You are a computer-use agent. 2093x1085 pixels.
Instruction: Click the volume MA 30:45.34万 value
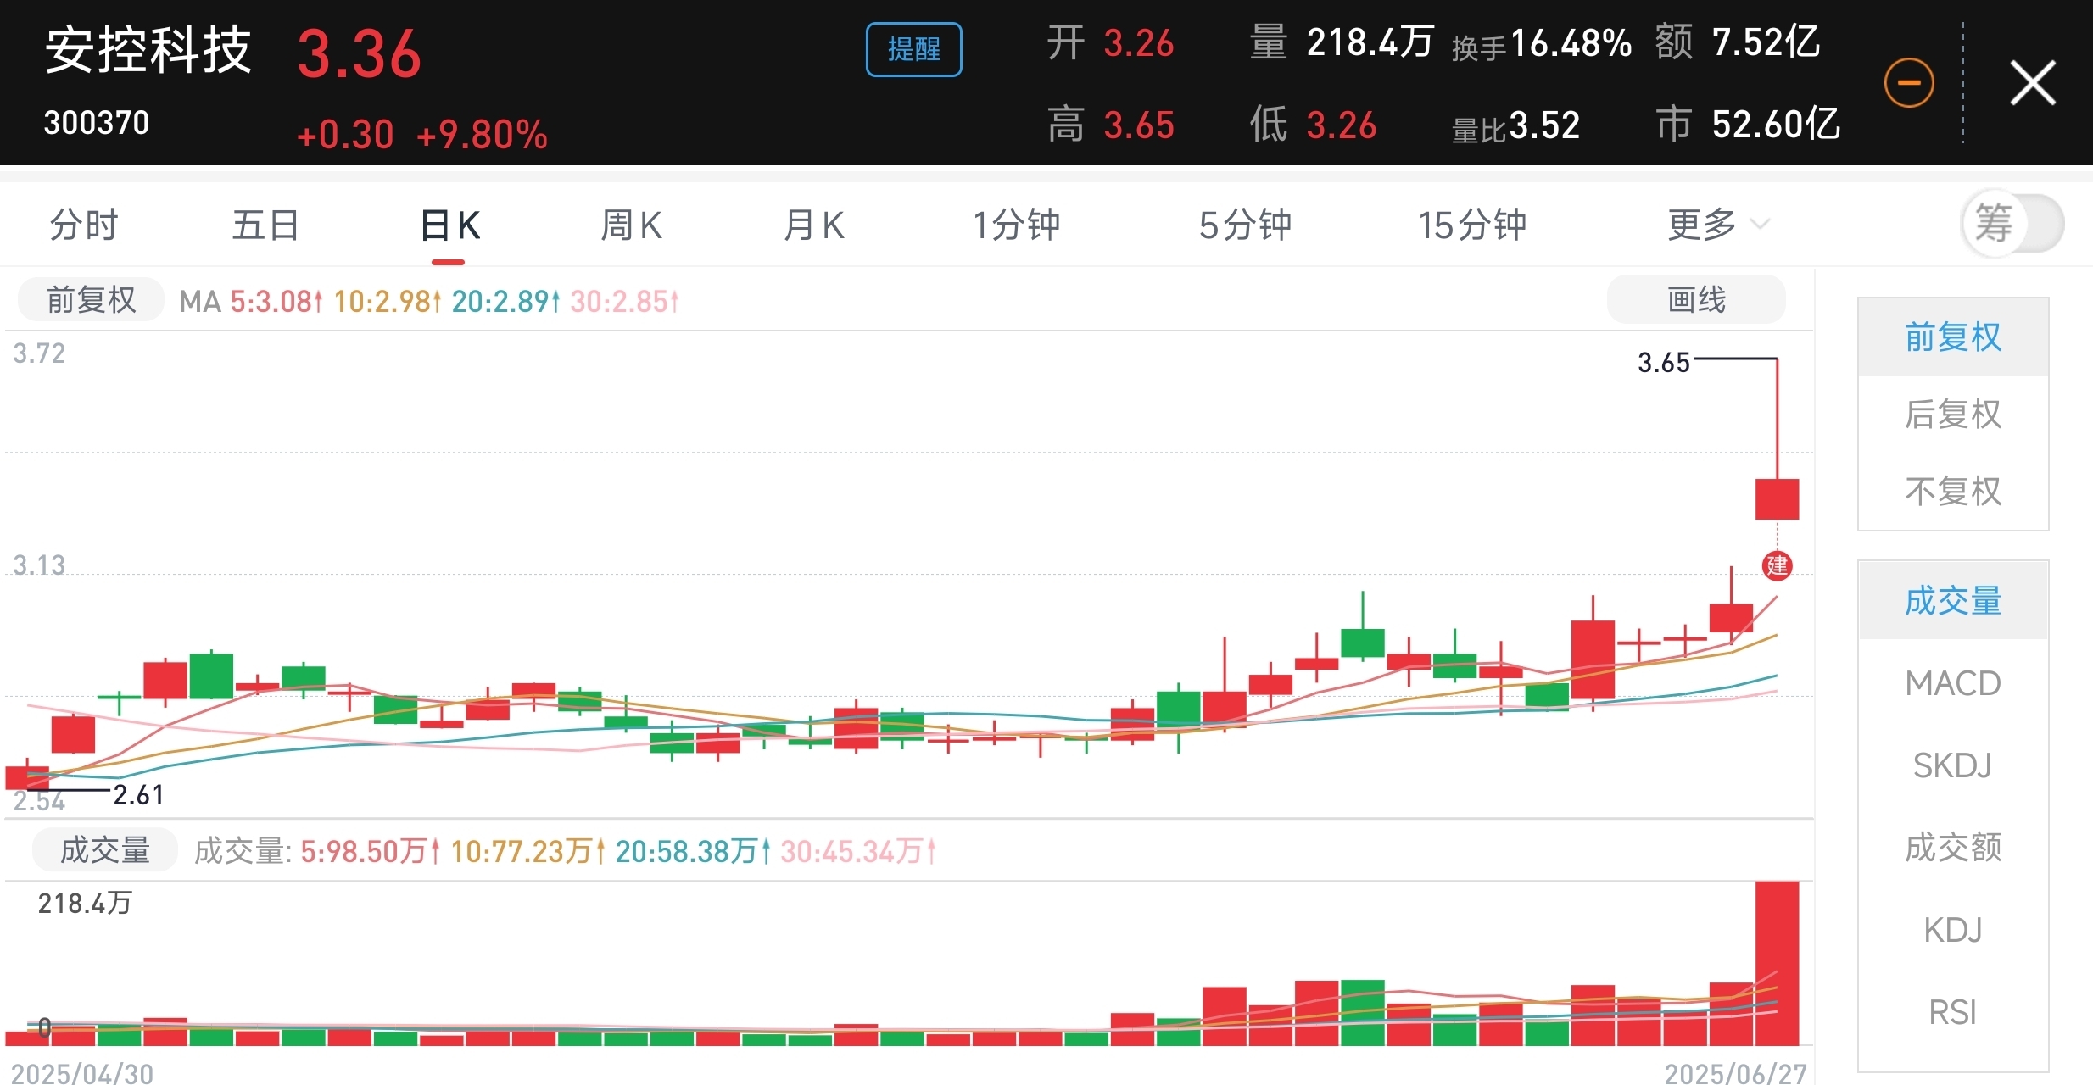(858, 851)
